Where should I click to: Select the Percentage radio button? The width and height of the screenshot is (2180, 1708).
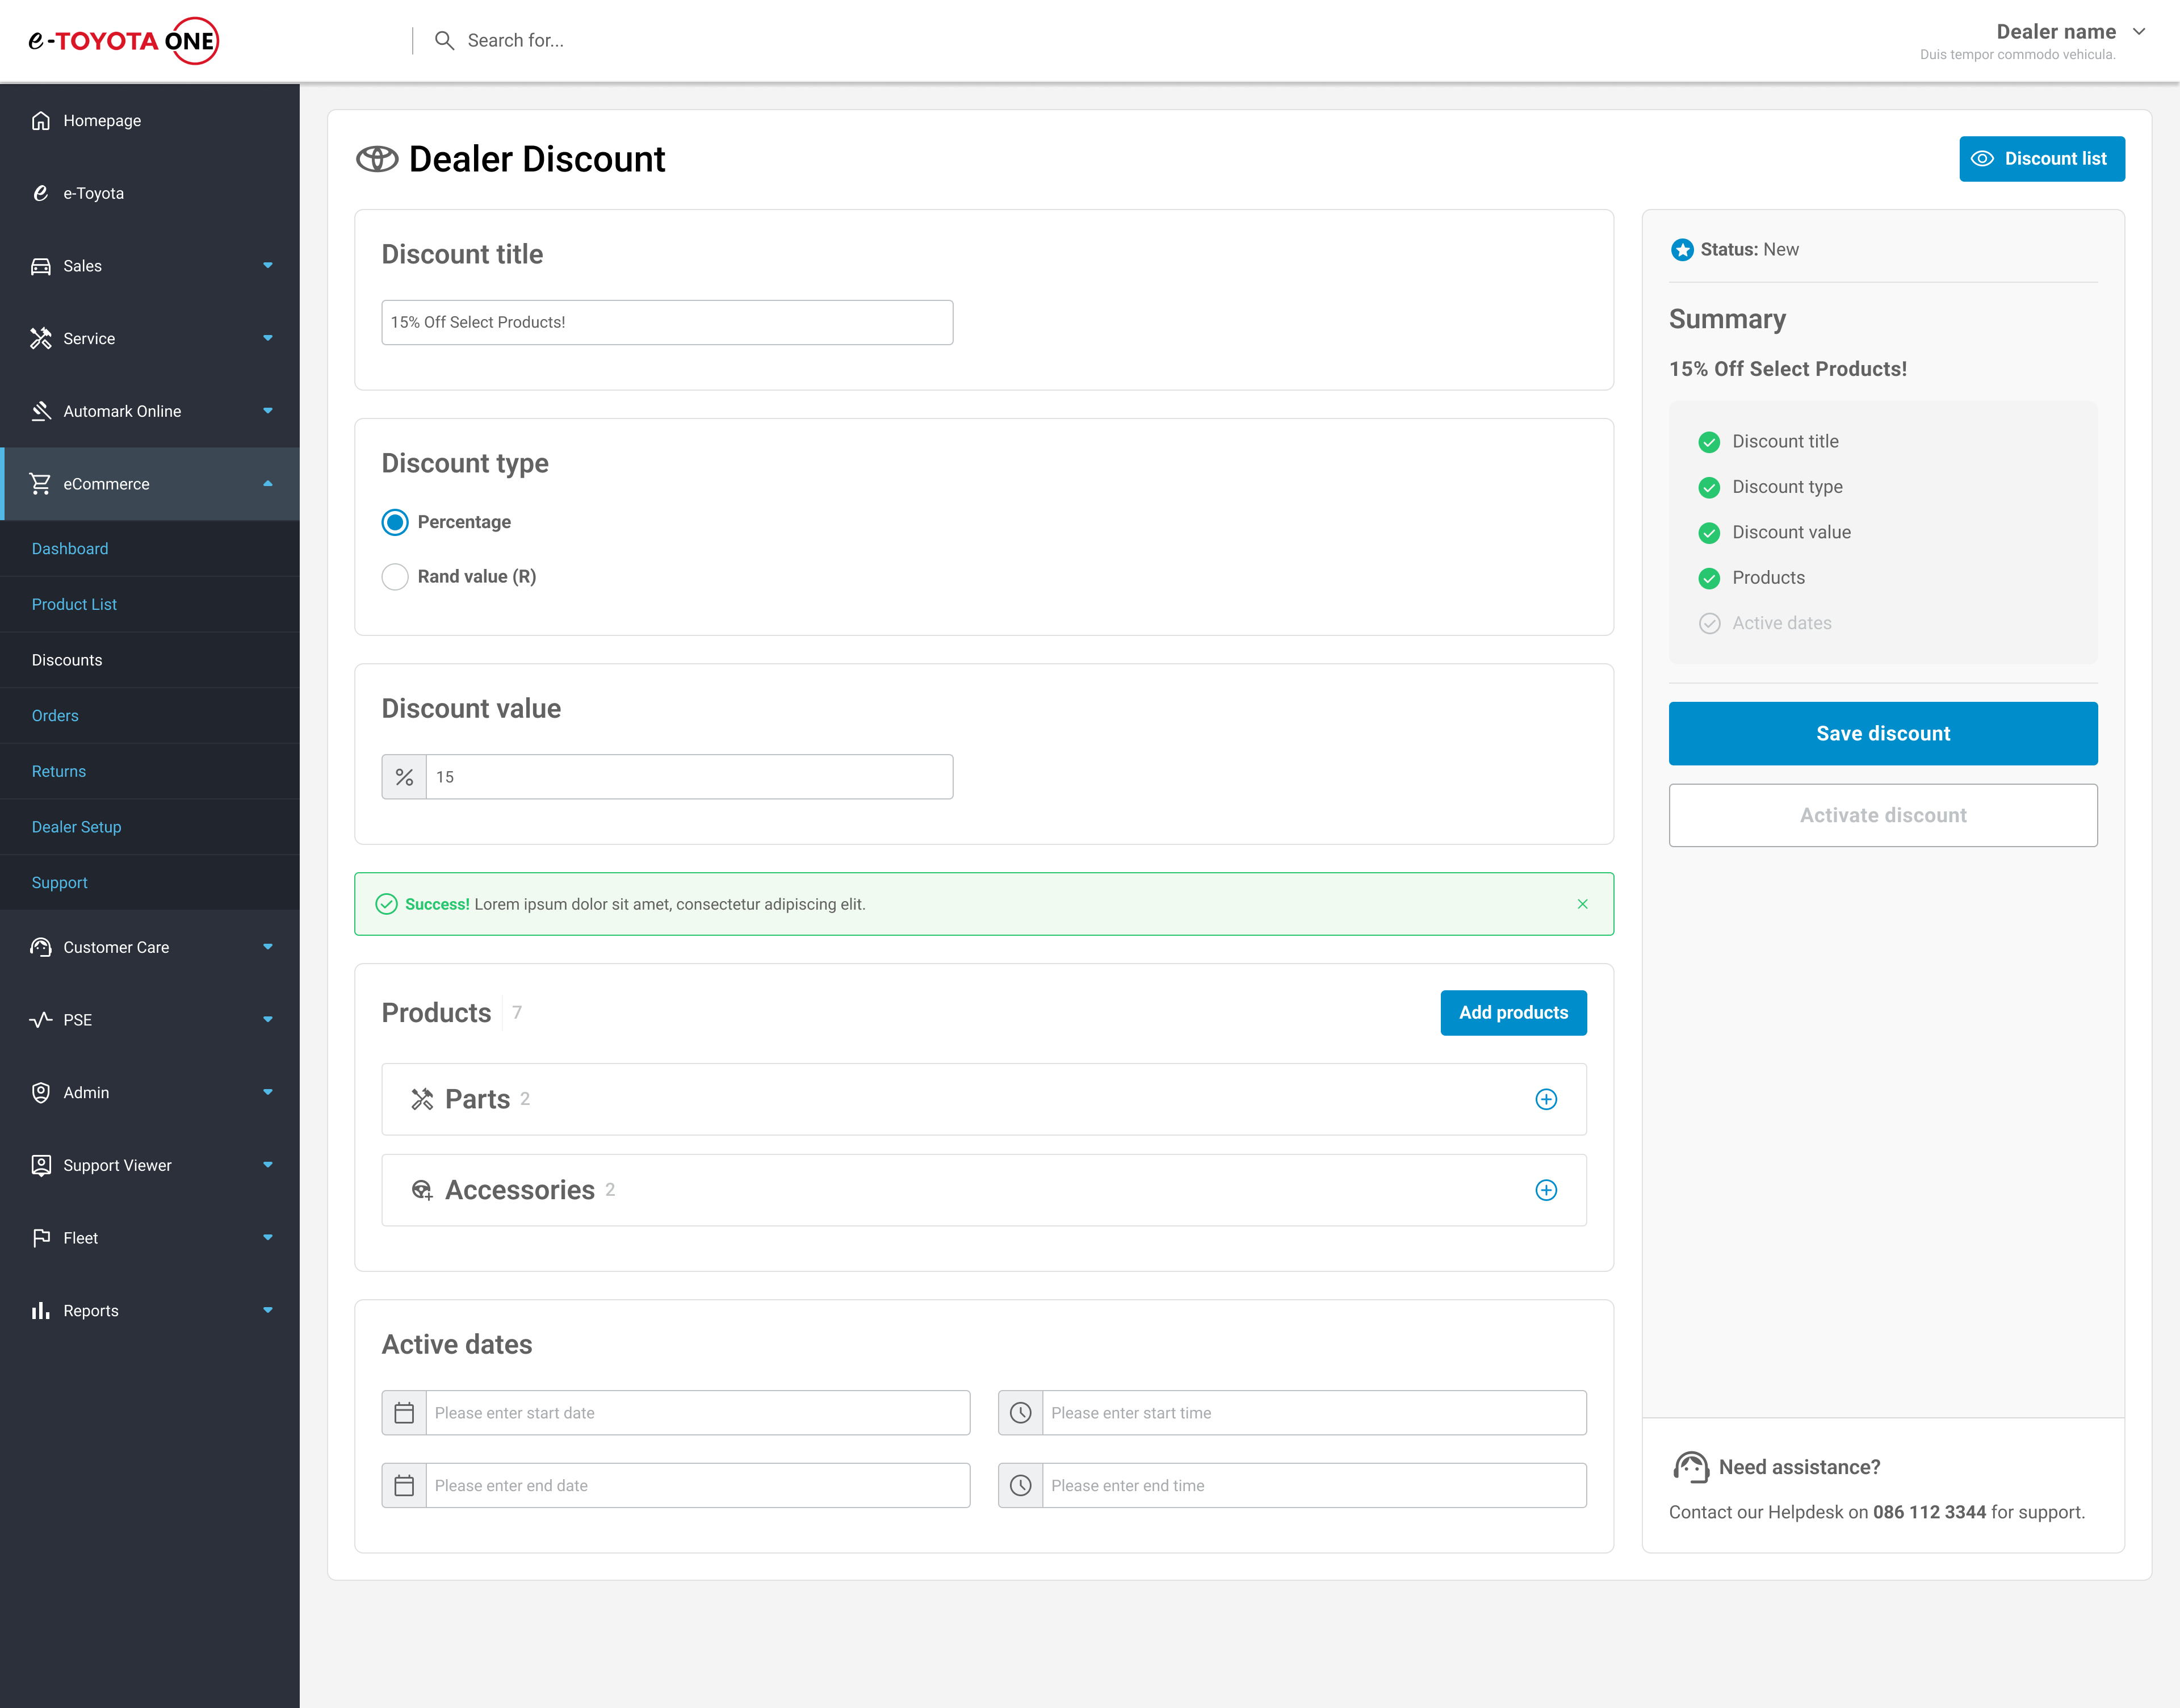395,522
